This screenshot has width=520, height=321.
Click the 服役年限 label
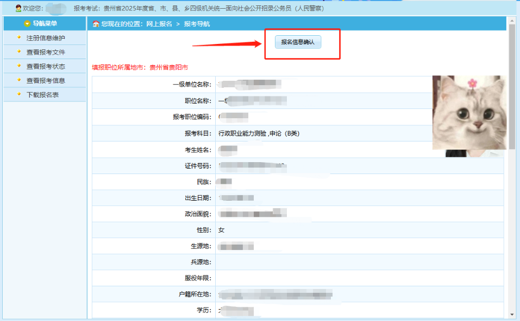(198, 278)
